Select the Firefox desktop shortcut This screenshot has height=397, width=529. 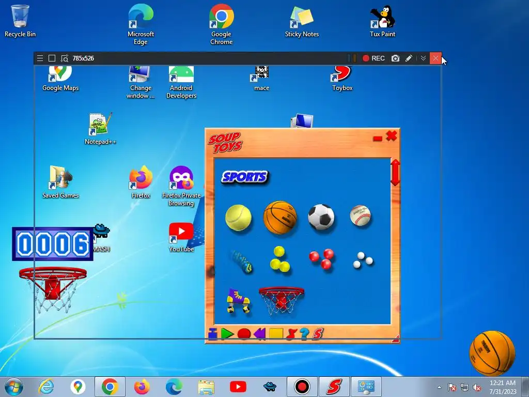(141, 182)
